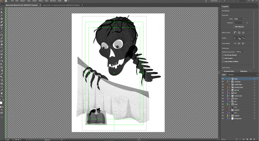This screenshot has width=259, height=141.
Task: Show the transparency grid icon in Ruler & Grids
Action: coord(243,33)
